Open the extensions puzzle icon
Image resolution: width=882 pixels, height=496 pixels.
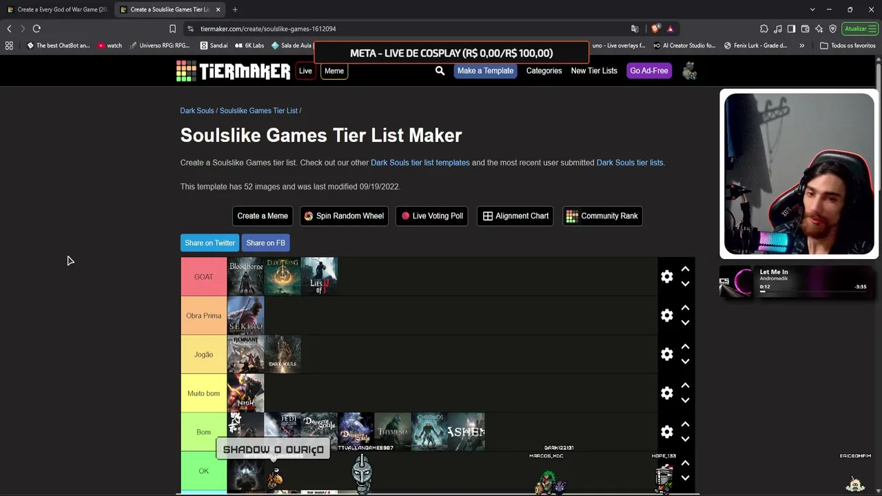pyautogui.click(x=763, y=29)
